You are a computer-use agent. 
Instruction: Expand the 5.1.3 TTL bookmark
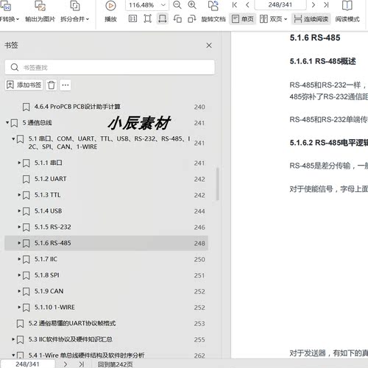(19, 195)
